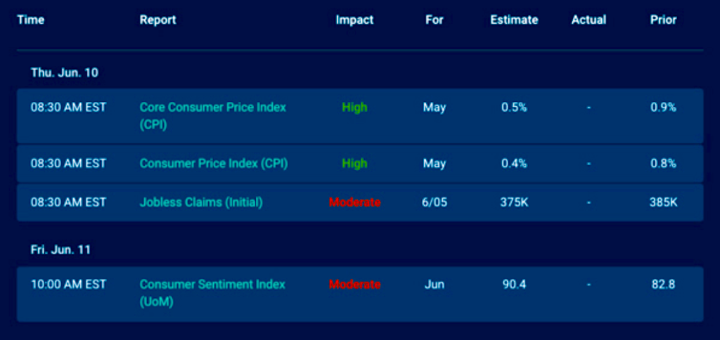Click the Moderate impact label for Consumer Sentiment
The height and width of the screenshot is (340, 720).
click(x=354, y=285)
